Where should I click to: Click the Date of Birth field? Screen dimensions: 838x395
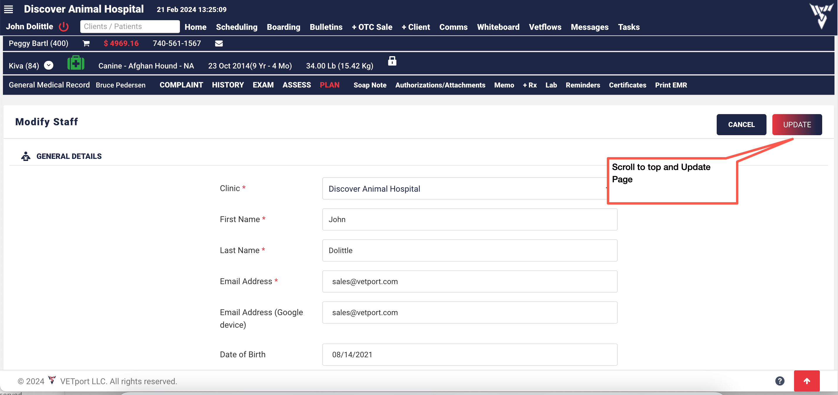[469, 355]
